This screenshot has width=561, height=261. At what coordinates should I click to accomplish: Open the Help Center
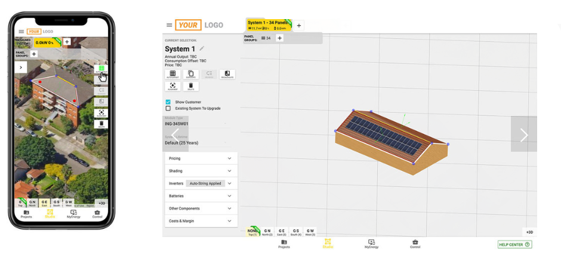tap(515, 244)
